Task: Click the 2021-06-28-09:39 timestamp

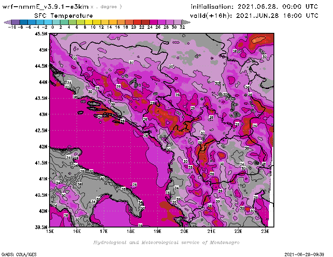Action: coord(304,254)
